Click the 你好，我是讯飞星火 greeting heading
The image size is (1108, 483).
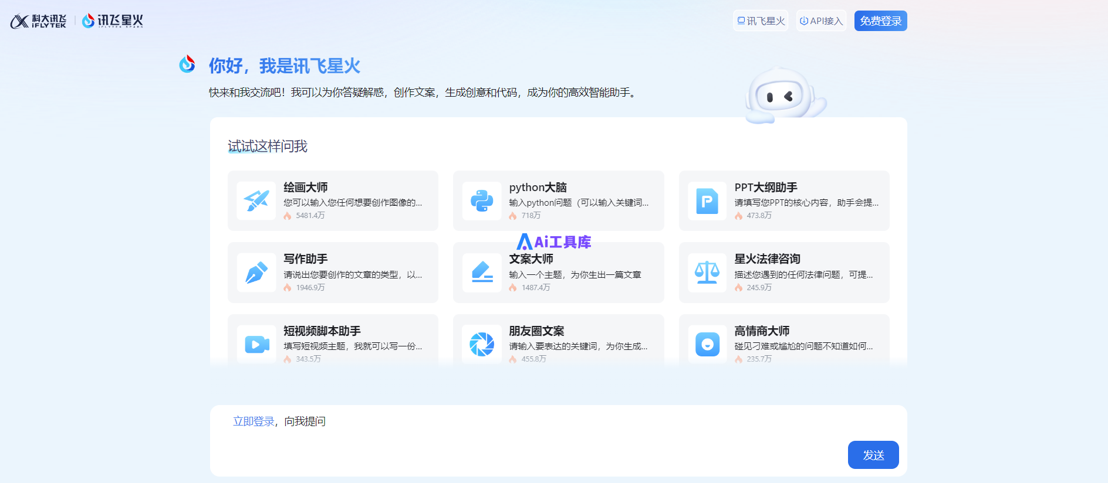coord(284,66)
